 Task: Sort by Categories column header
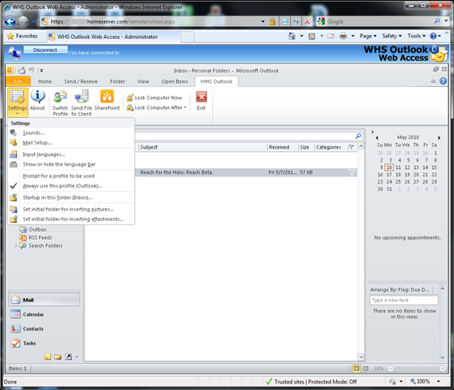pyautogui.click(x=331, y=147)
